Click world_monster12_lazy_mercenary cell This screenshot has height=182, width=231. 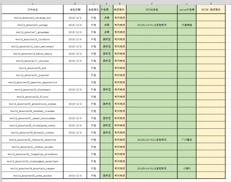point(33,46)
